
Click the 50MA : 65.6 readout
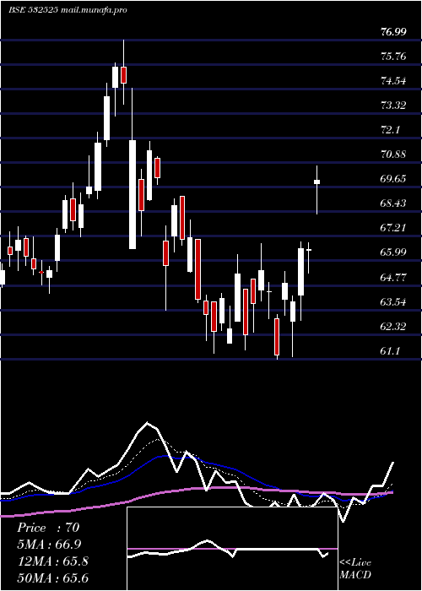(x=52, y=577)
